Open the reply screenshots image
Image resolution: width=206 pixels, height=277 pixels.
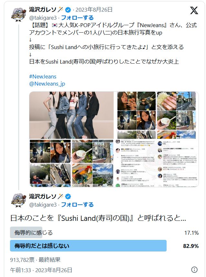[x=157, y=163]
